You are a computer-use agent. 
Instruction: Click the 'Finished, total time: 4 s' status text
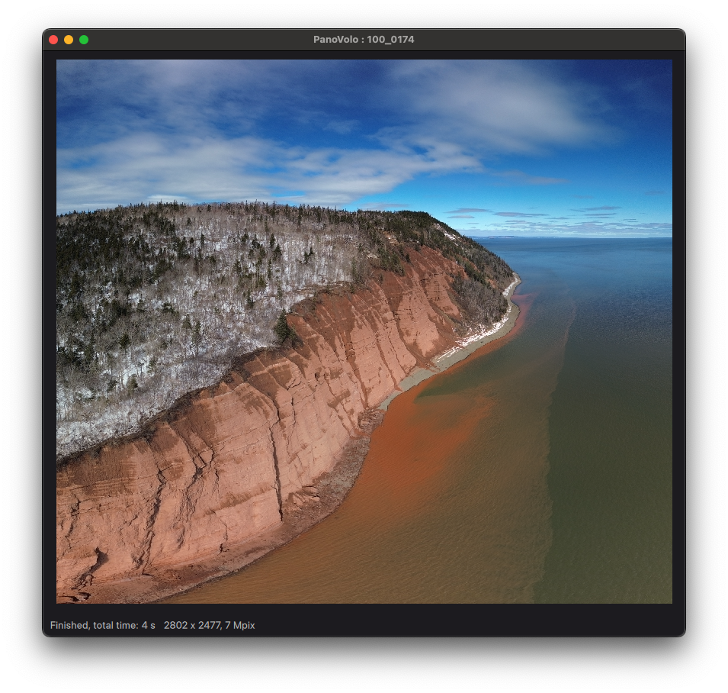(103, 625)
